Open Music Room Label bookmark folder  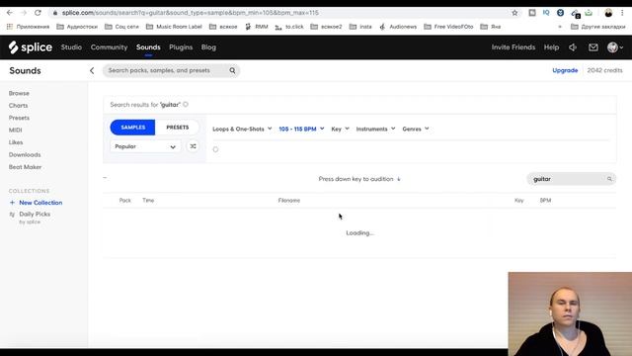point(174,27)
